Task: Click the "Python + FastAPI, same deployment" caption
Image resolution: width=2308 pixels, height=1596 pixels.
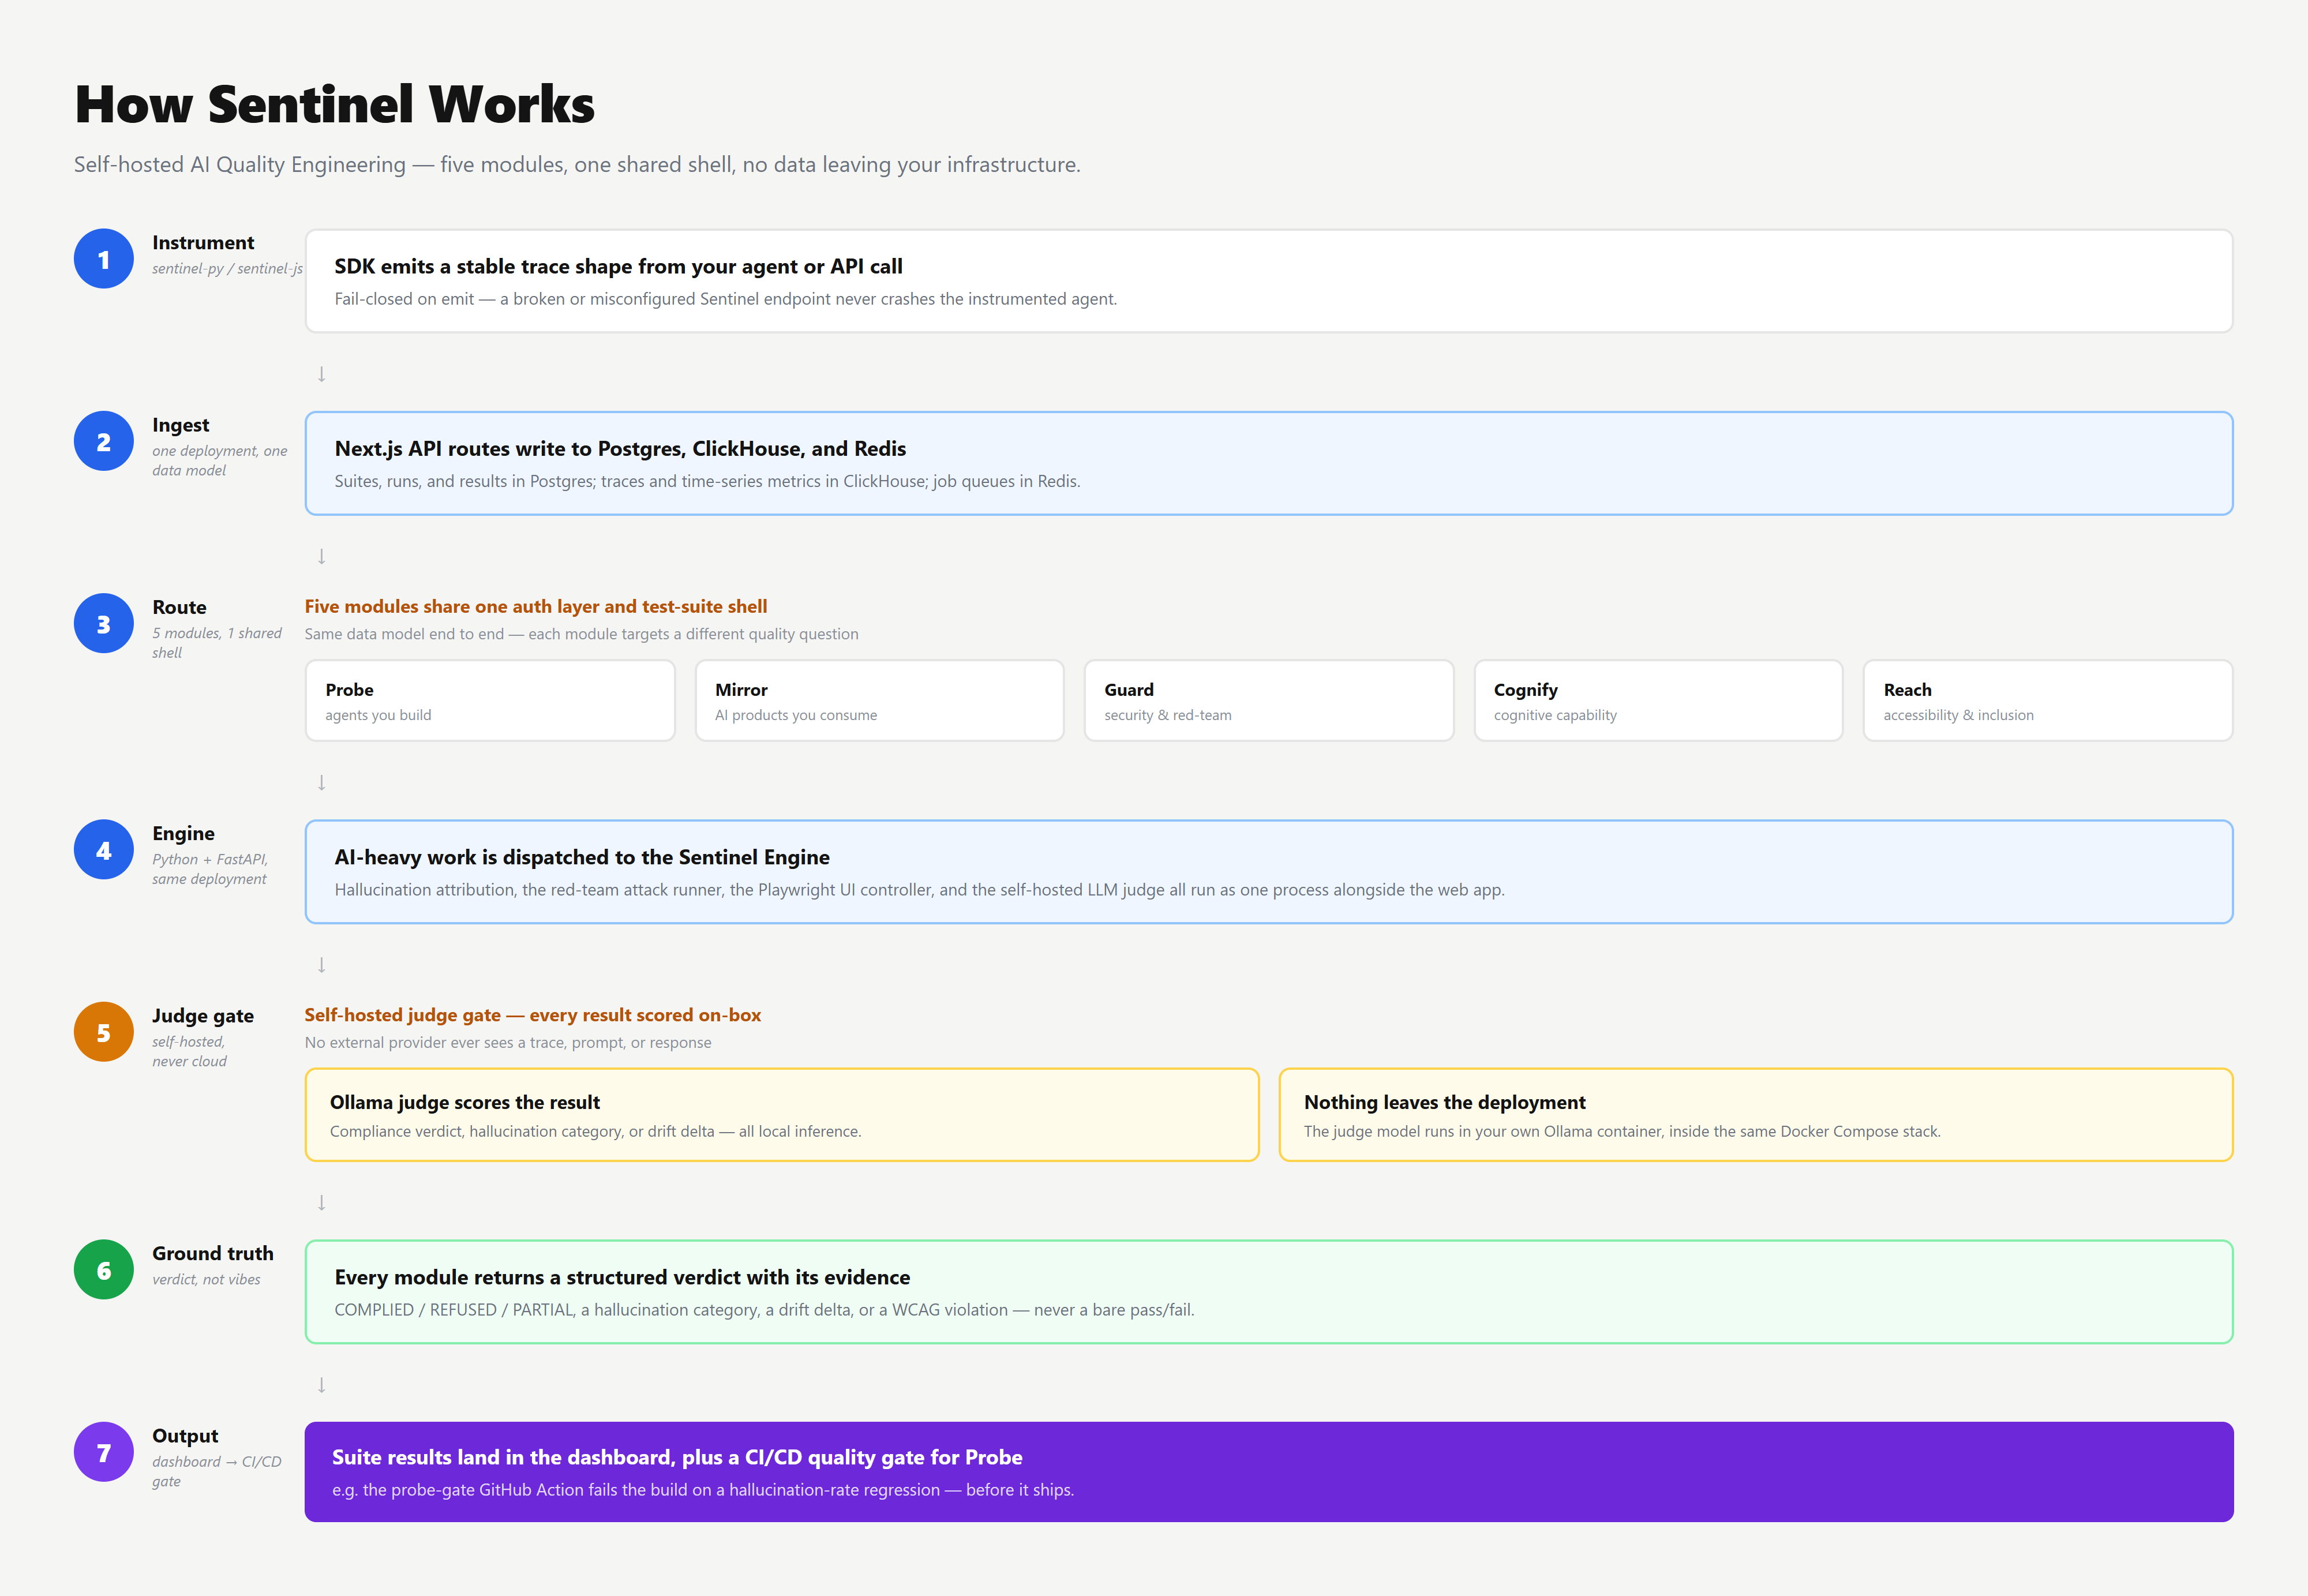Action: click(210, 869)
